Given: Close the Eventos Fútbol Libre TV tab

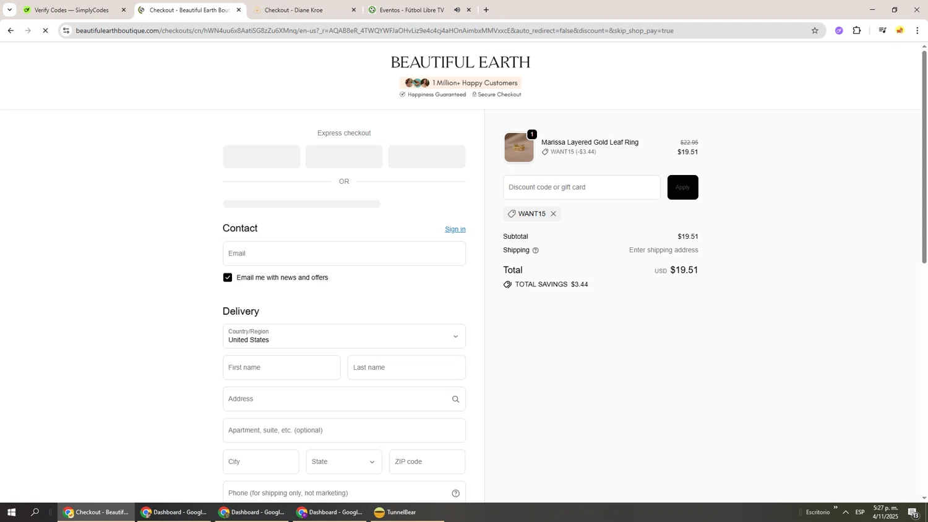Looking at the screenshot, I should [469, 10].
